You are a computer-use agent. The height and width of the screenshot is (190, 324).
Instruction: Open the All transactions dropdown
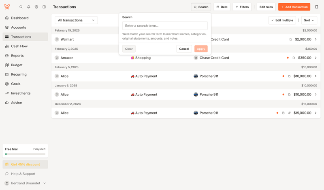[76, 20]
